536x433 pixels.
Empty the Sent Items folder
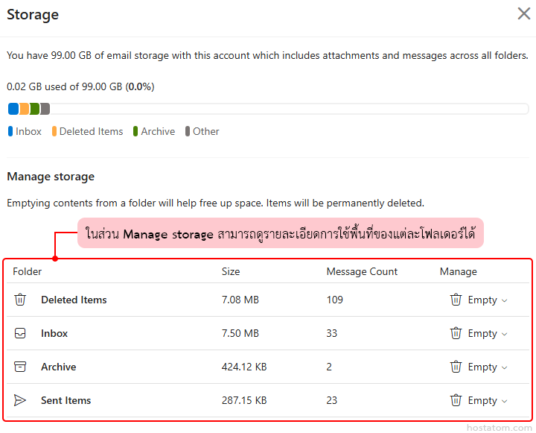pos(479,400)
